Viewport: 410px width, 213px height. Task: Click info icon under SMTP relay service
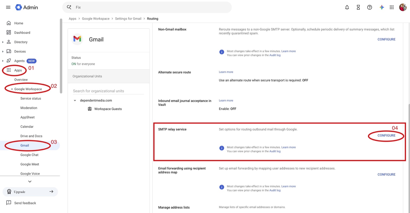click(x=222, y=148)
